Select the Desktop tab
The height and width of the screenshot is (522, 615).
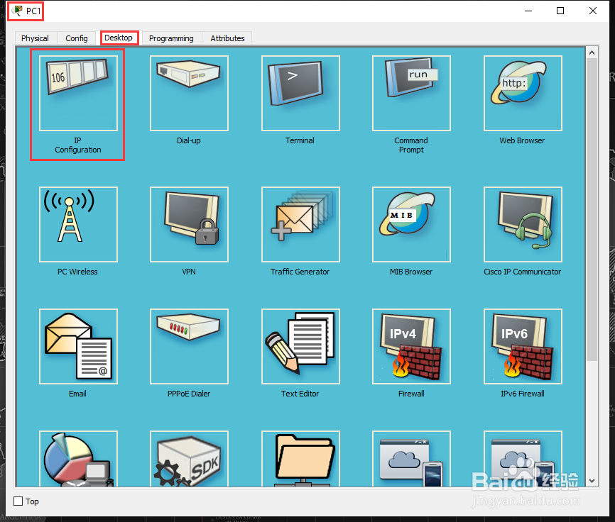pos(119,38)
